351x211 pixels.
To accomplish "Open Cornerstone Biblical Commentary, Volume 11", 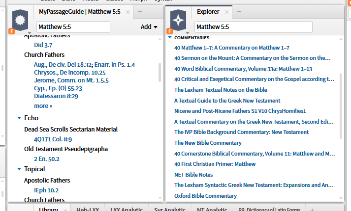I will point(255,154).
